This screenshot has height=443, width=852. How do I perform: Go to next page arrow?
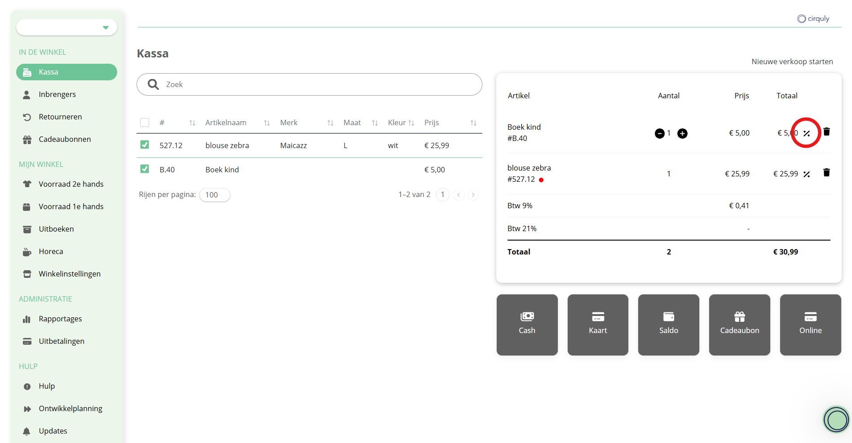click(x=473, y=195)
